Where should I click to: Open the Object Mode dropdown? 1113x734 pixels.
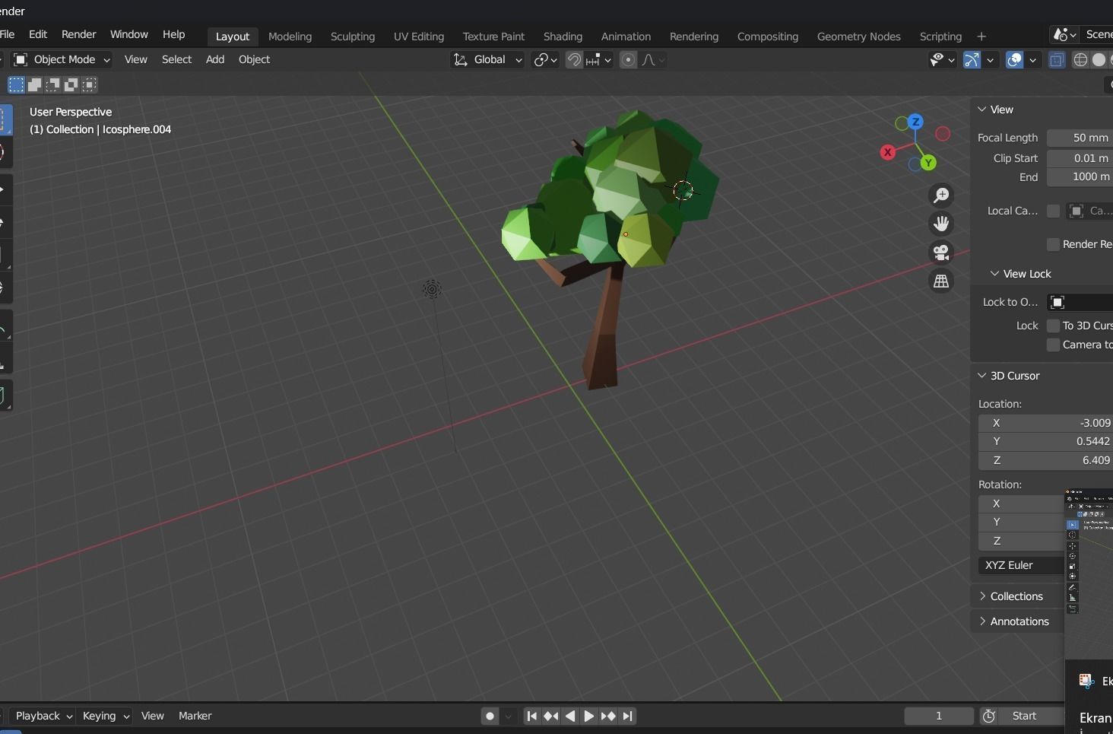tap(62, 59)
